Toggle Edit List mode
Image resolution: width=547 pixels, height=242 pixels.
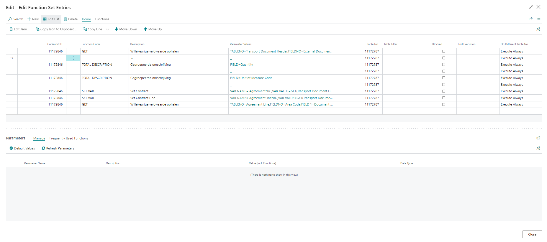coord(51,19)
